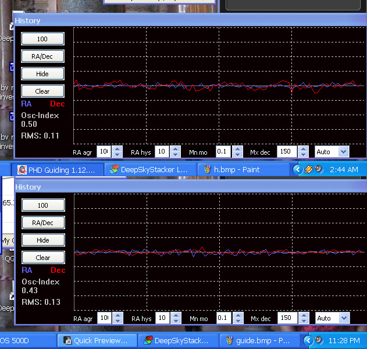This screenshot has width=367, height=349.
Task: Switch to PHD Guiding 1.12 taskbar button
Action: [58, 170]
